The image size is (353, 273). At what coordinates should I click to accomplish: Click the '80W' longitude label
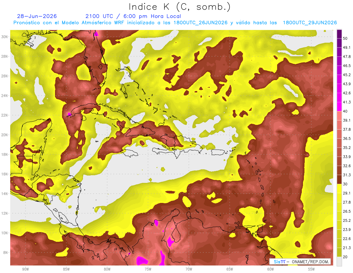[x=107, y=269]
